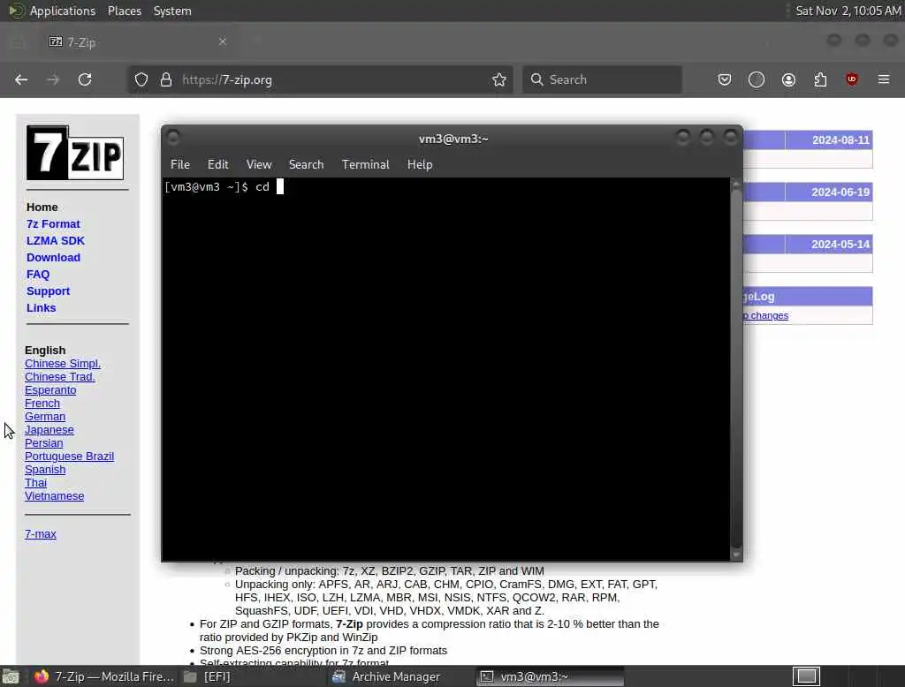This screenshot has width=905, height=687.
Task: Click the 2024-06-19 date cell
Action: 829,193
